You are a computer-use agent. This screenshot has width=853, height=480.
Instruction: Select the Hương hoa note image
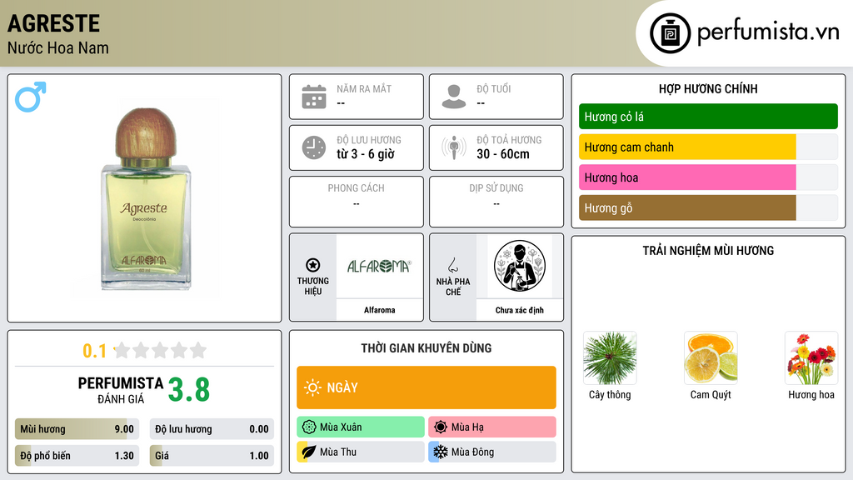click(811, 358)
